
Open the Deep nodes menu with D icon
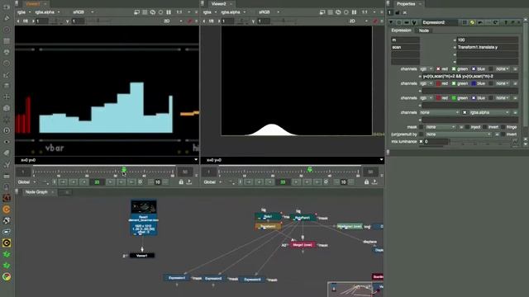[7, 130]
